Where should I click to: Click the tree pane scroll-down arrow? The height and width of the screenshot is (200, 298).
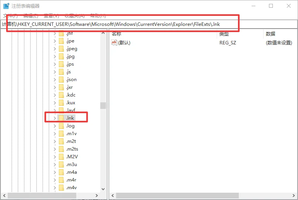click(x=103, y=189)
